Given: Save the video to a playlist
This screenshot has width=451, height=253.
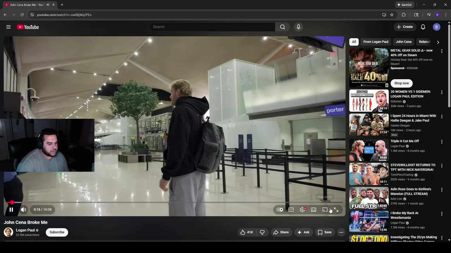Looking at the screenshot, I should click(x=325, y=232).
